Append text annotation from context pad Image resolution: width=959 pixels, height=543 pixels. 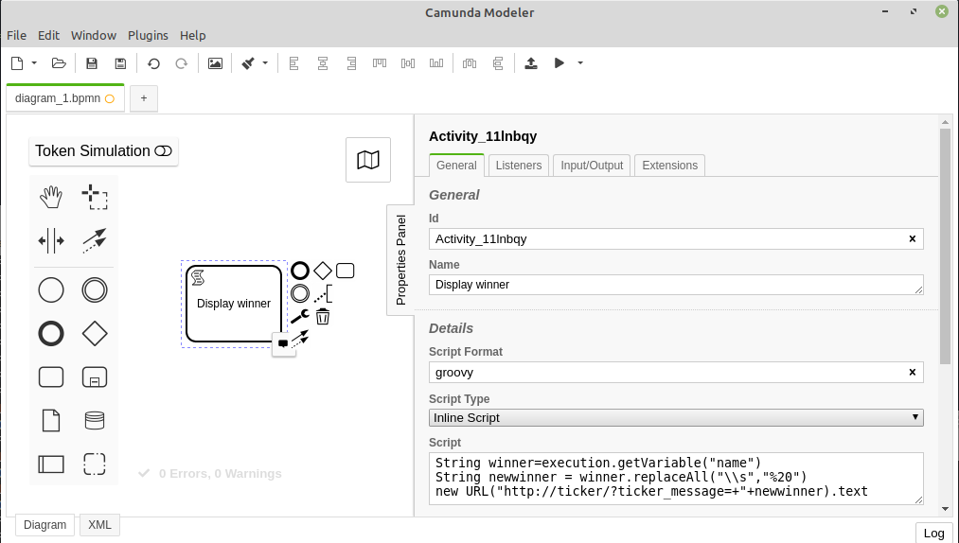tap(322, 293)
